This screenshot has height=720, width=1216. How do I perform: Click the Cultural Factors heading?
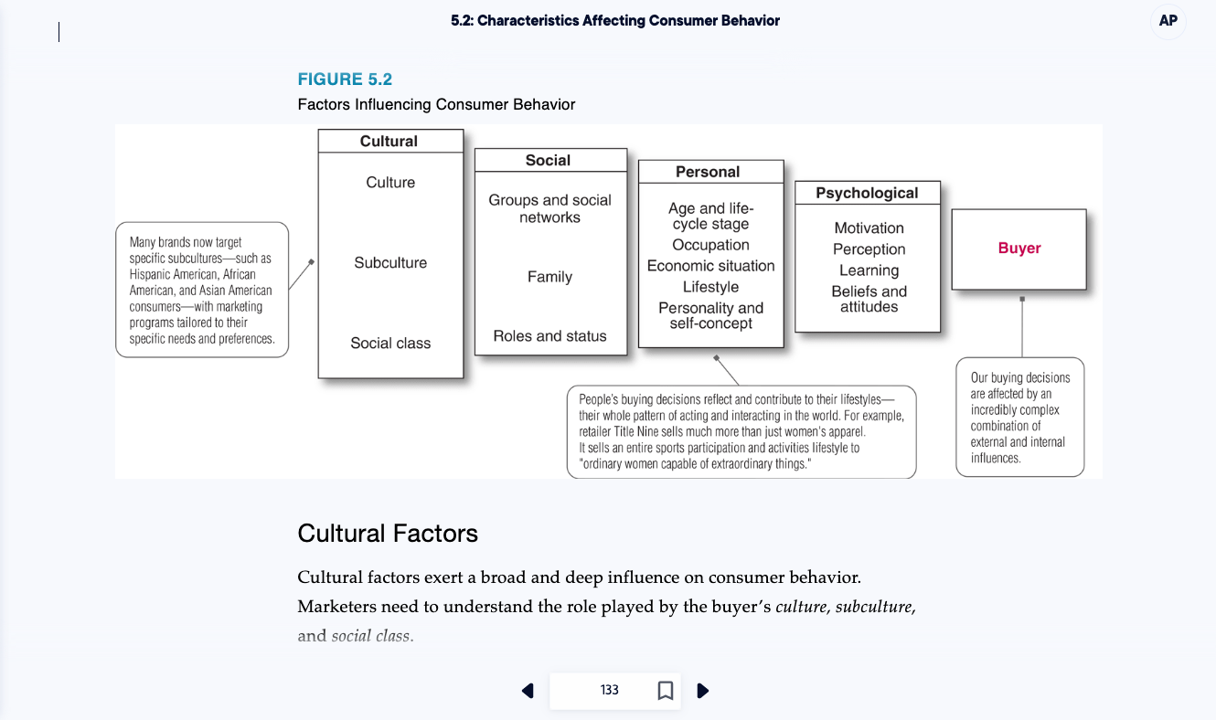click(388, 533)
